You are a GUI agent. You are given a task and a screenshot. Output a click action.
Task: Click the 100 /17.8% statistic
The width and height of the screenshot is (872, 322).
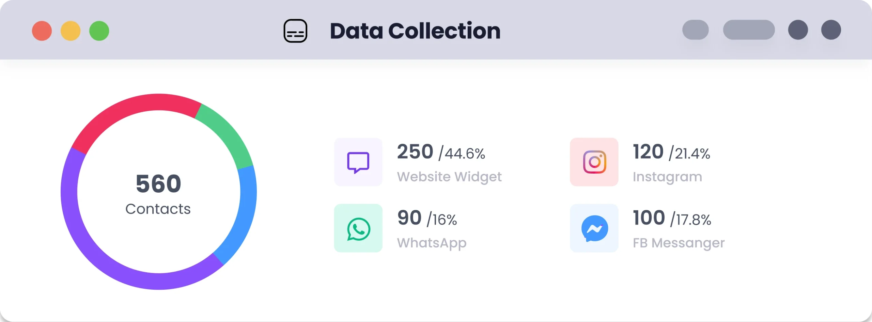click(672, 218)
